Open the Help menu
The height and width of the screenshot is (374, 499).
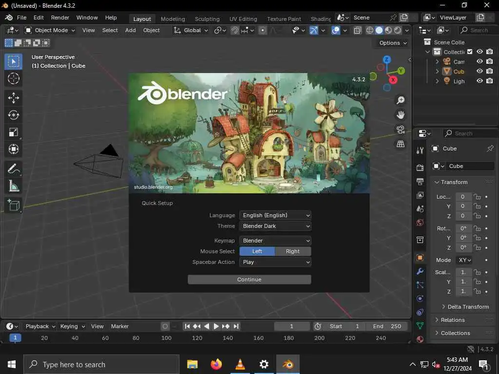click(x=111, y=18)
